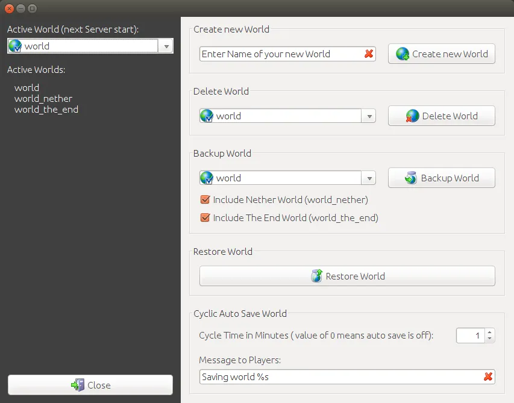Toggle Include The End World checkbox

coord(205,217)
